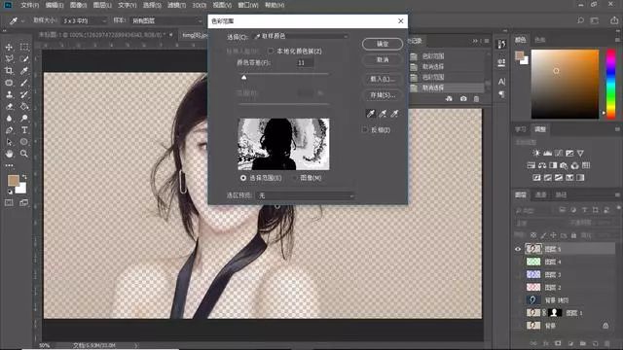Close the Color Range dialog with X
This screenshot has height=350, width=623.
coord(400,21)
